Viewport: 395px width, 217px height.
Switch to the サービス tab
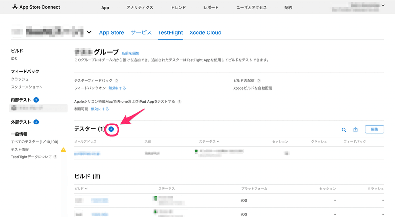point(141,32)
